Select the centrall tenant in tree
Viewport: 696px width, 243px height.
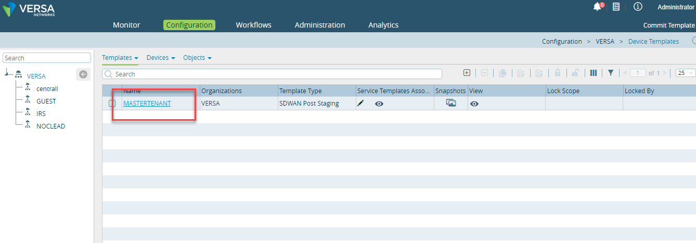(x=47, y=88)
